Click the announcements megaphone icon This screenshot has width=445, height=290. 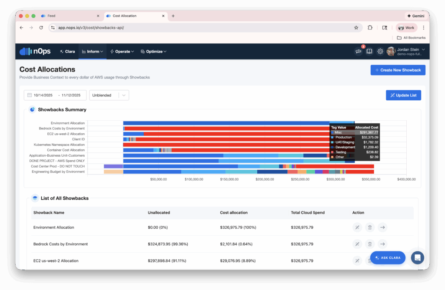tap(358, 51)
